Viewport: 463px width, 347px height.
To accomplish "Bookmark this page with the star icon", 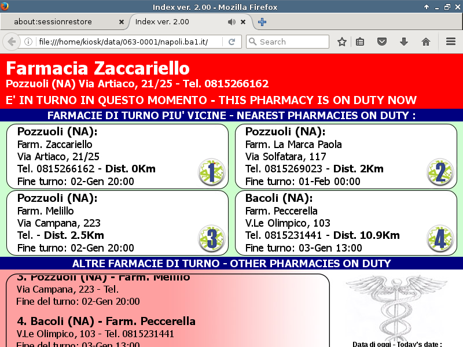I will tap(342, 42).
